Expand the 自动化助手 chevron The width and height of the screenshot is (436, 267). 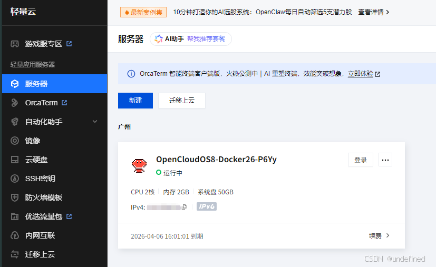click(95, 122)
